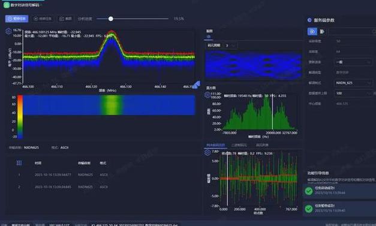Click the green app logo icon

(x=7, y=5)
